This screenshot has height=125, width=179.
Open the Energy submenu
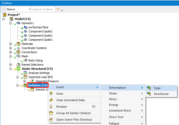[123, 105]
